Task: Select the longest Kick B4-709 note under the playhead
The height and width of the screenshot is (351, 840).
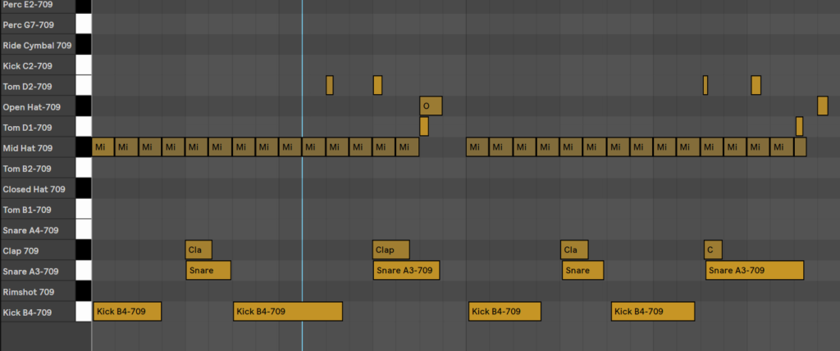Action: pyautogui.click(x=287, y=312)
